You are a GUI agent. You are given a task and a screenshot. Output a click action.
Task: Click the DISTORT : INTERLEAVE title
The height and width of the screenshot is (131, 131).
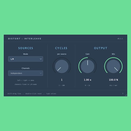tap(25, 39)
